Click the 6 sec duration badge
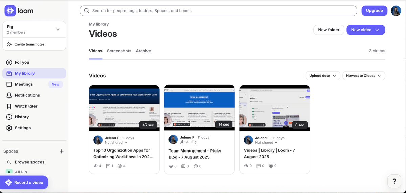The height and width of the screenshot is (193, 406). point(300,125)
